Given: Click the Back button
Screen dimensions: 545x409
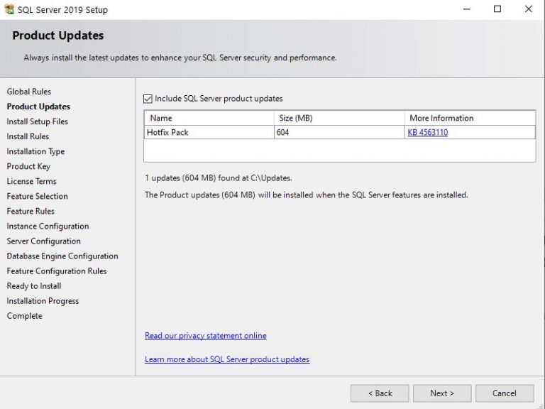Looking at the screenshot, I should 380,393.
